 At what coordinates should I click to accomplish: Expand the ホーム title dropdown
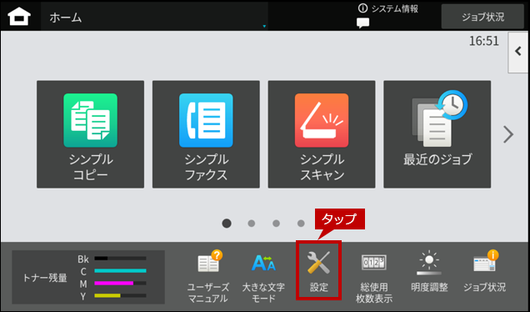click(154, 16)
